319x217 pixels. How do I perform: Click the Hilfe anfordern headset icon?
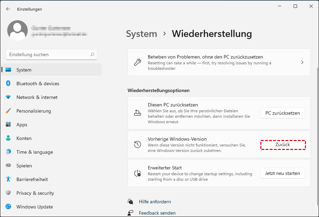[x=130, y=202]
